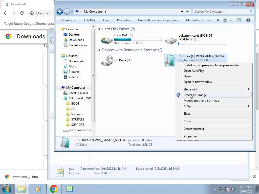The height and width of the screenshot is (194, 259).
Task: Open the view options dropdown arrow
Action: coord(231,20)
